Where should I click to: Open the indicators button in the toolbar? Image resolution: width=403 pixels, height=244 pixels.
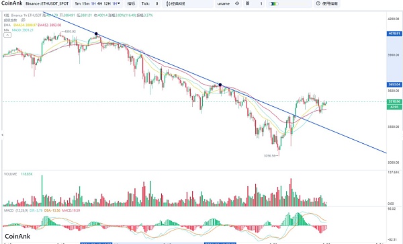(x=131, y=3)
